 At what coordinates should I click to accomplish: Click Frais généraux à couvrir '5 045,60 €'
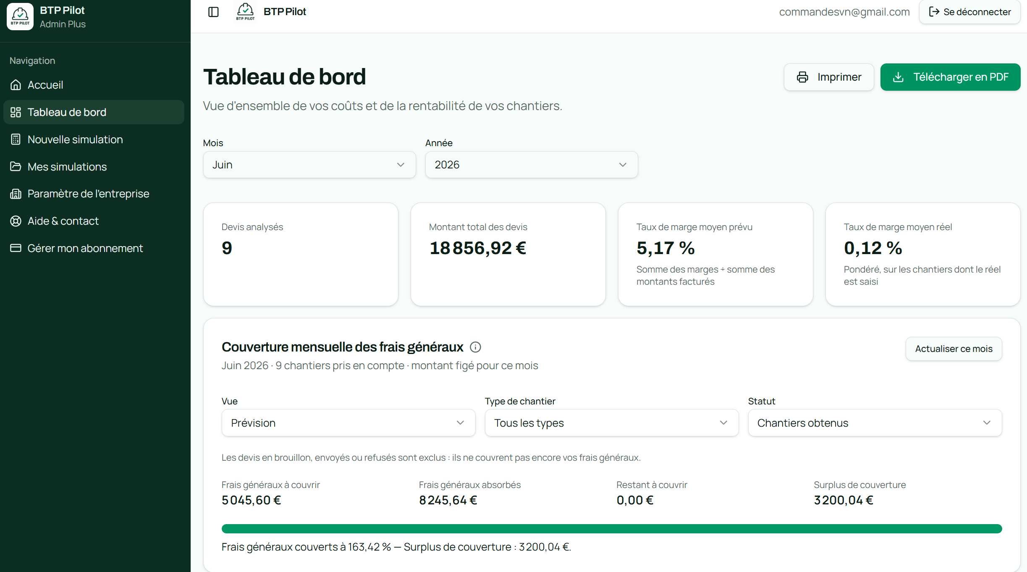(x=252, y=500)
